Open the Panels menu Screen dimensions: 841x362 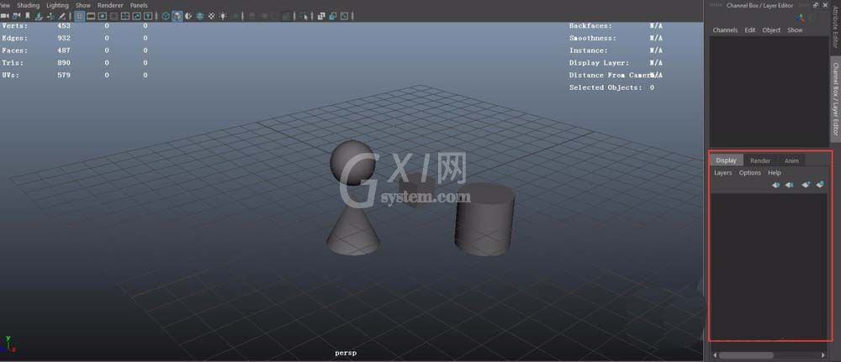tap(139, 5)
